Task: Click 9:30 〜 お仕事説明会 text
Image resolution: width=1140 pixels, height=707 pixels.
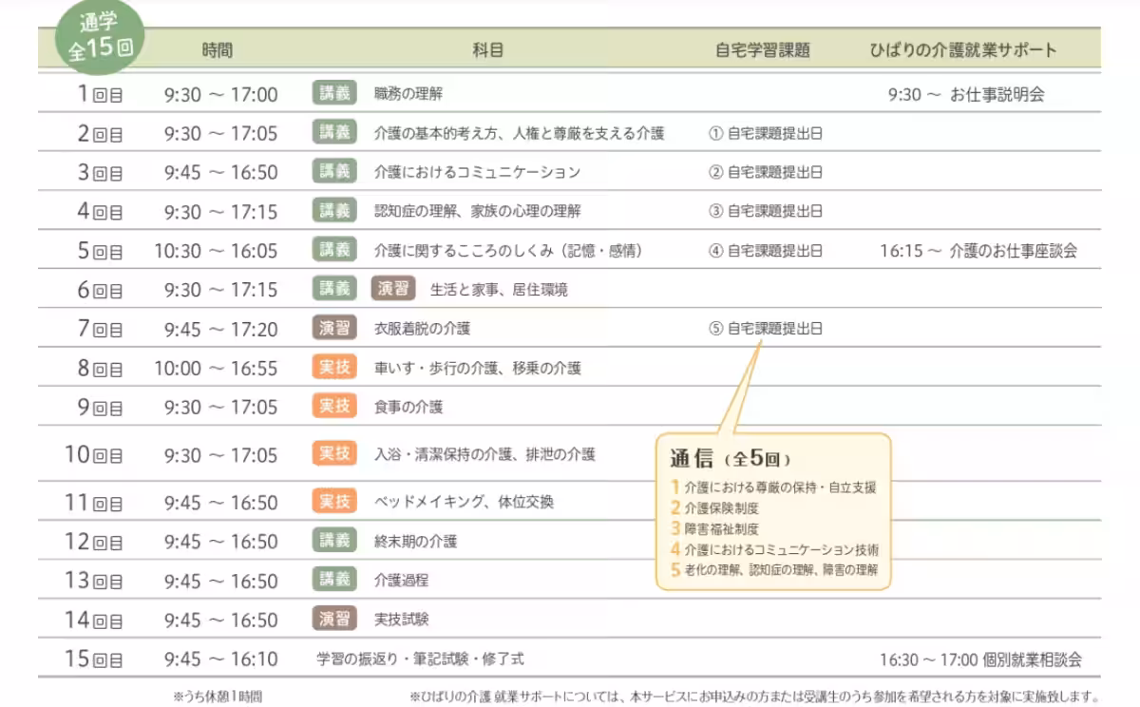Action: pyautogui.click(x=965, y=94)
